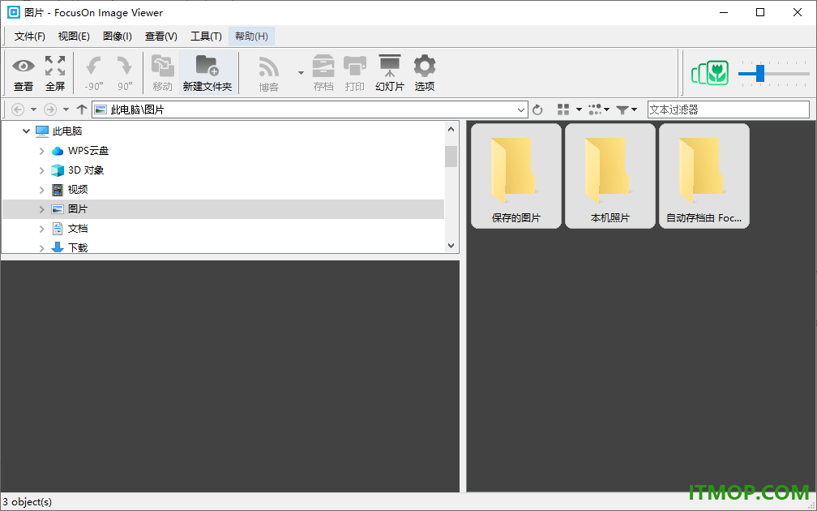Select 文档 folder in tree
This screenshot has height=511, width=817.
[x=78, y=229]
